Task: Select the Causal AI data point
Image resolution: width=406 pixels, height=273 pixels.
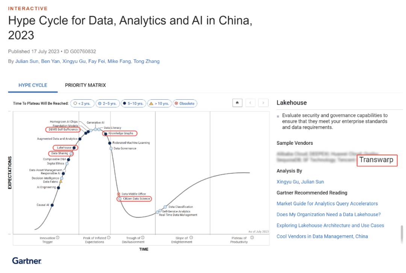Action: [52, 205]
